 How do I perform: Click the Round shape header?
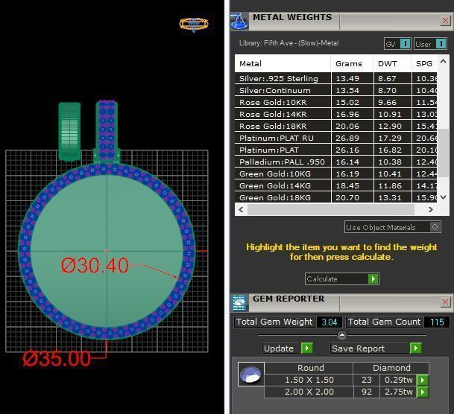[x=309, y=368]
